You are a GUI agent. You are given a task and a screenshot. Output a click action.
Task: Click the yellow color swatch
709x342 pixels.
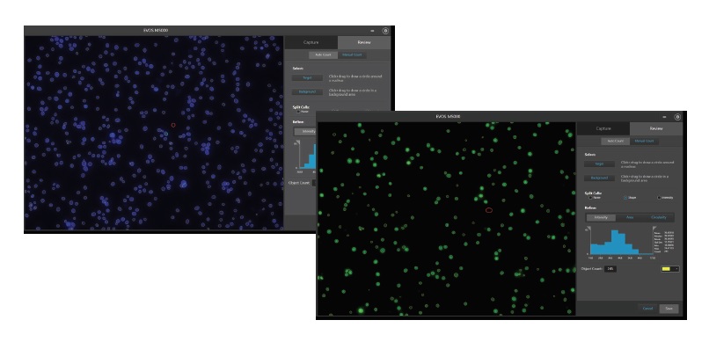(666, 269)
